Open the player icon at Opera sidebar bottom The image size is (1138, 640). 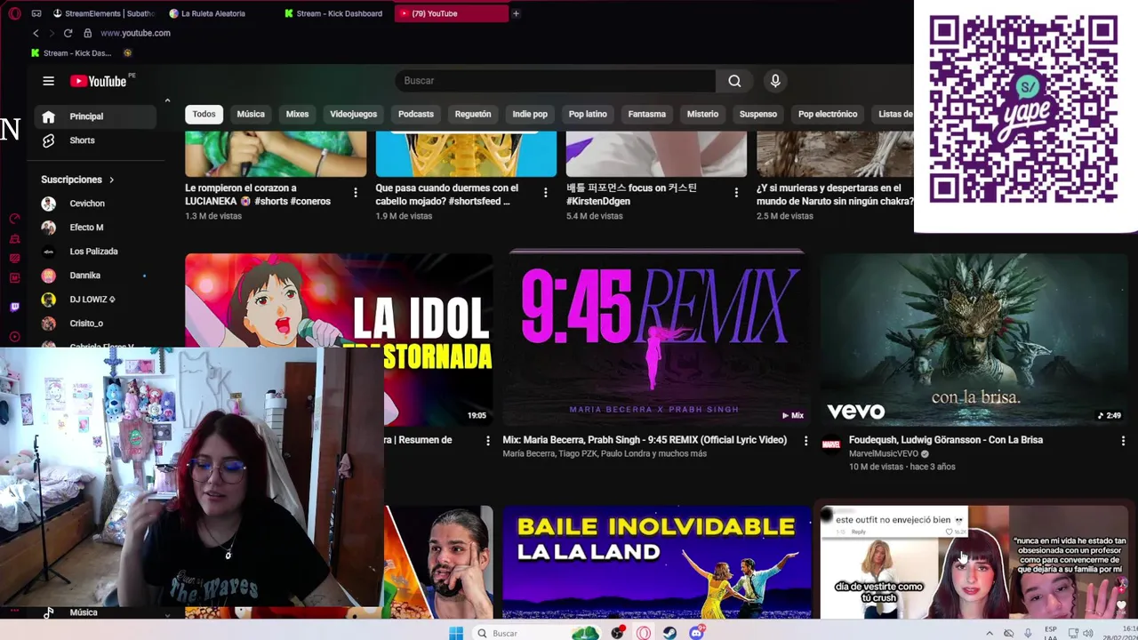pyautogui.click(x=14, y=337)
